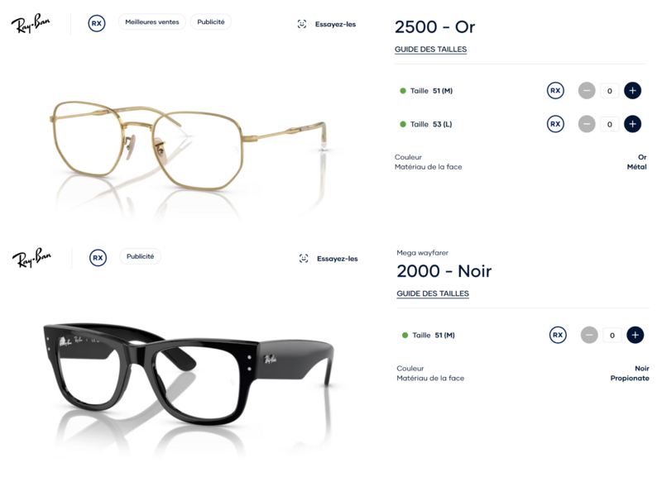This screenshot has width=662, height=496.
Task: Add one black Mega Wayfarer Taille 51 (M)
Action: click(x=635, y=335)
